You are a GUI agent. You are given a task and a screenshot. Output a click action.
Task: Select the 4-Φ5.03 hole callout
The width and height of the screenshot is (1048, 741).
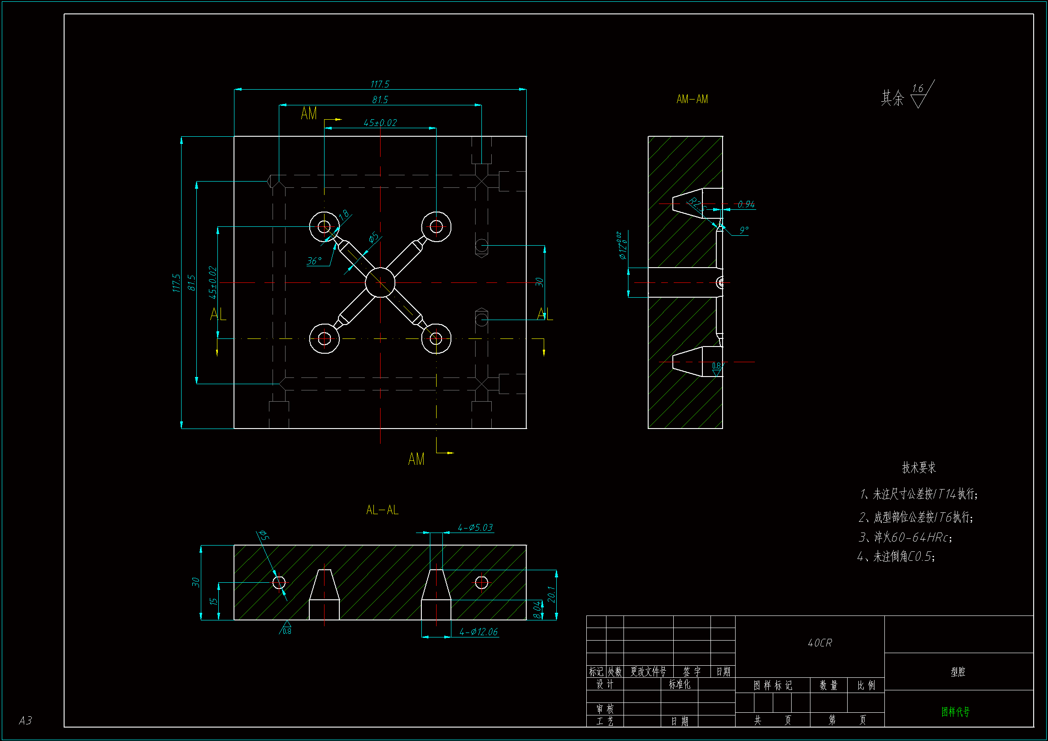click(x=475, y=528)
